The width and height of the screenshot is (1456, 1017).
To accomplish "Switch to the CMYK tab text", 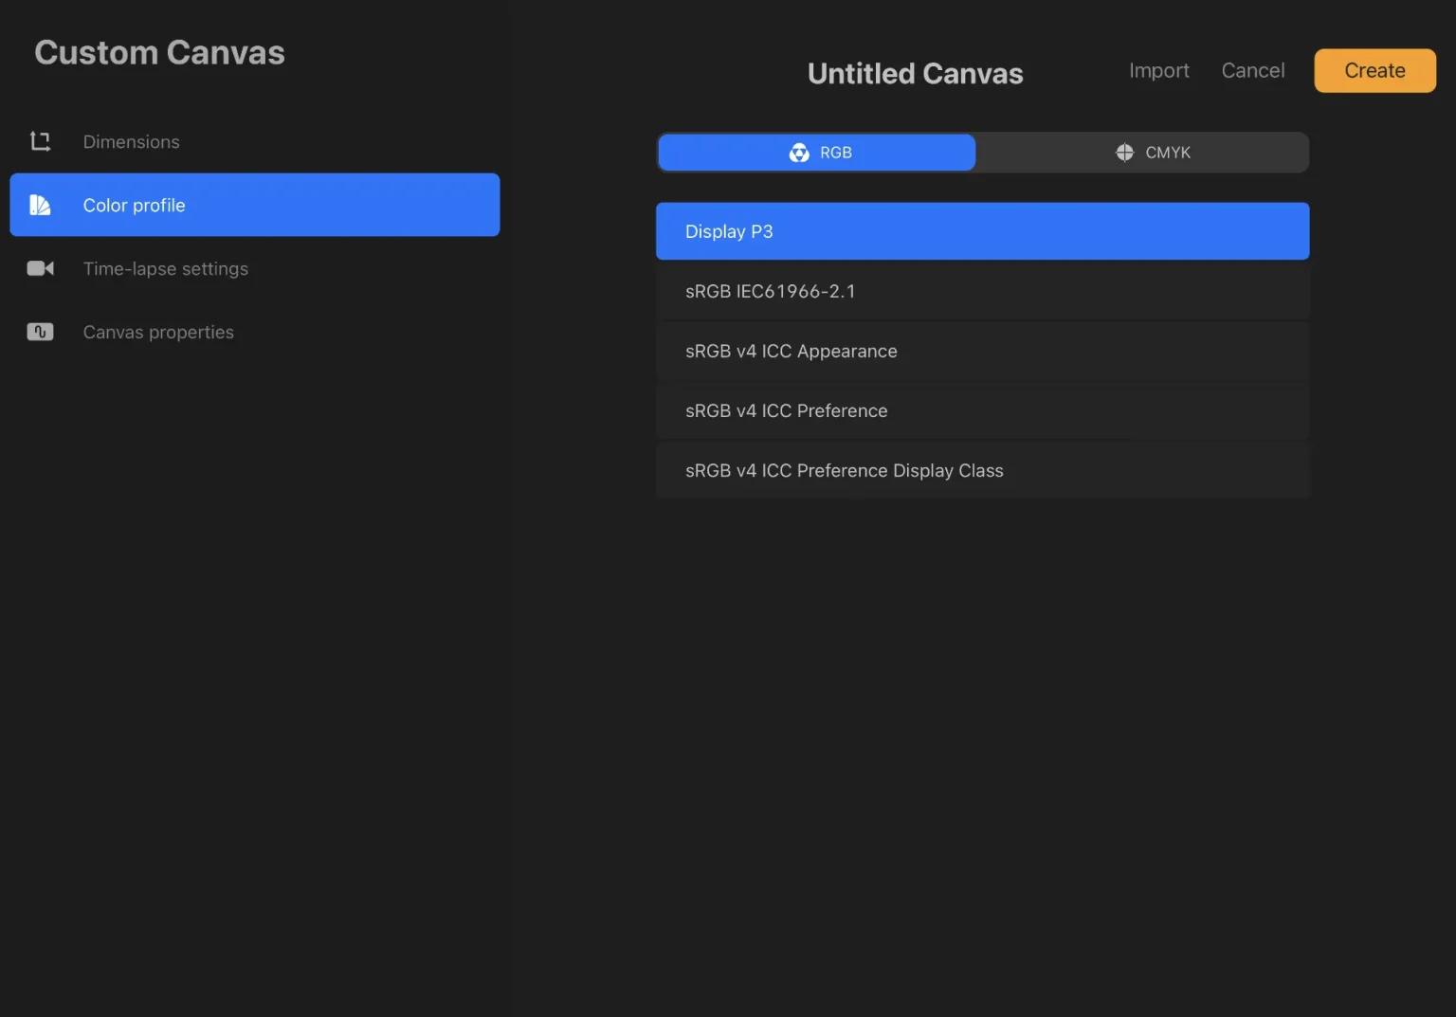I will (x=1167, y=153).
